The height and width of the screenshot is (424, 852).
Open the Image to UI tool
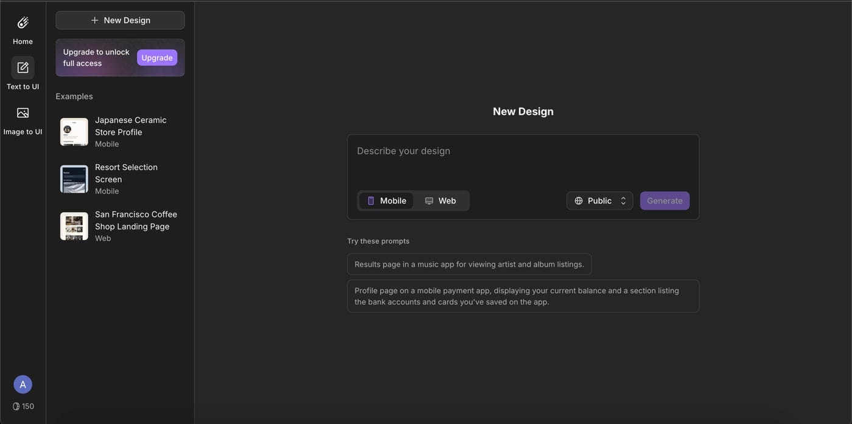coord(22,112)
